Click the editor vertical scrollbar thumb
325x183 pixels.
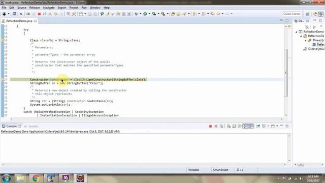tap(286, 73)
